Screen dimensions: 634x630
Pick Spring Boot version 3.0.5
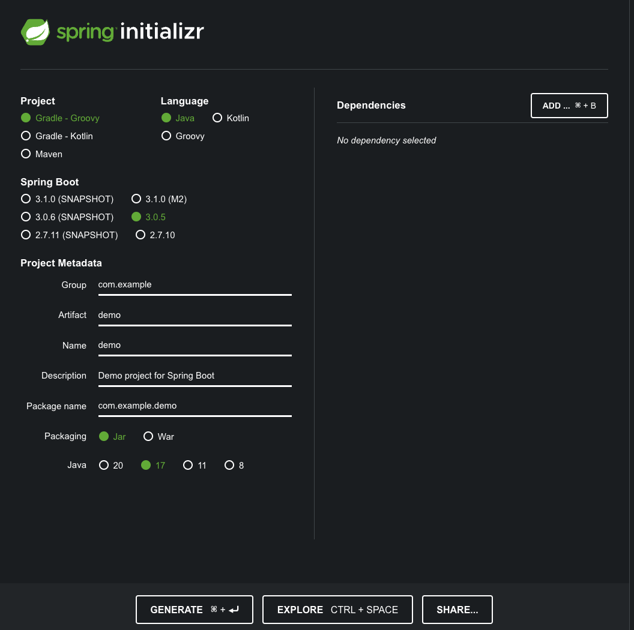pos(149,217)
